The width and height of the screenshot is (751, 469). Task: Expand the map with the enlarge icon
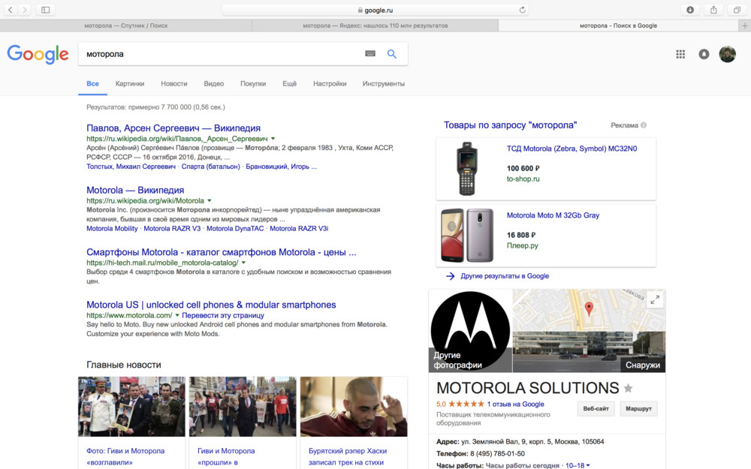[x=655, y=300]
